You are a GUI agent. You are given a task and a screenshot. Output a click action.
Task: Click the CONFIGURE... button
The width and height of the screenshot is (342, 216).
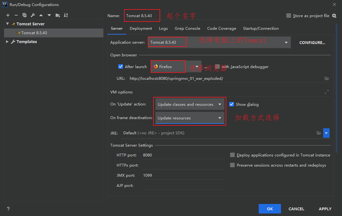tap(312, 42)
